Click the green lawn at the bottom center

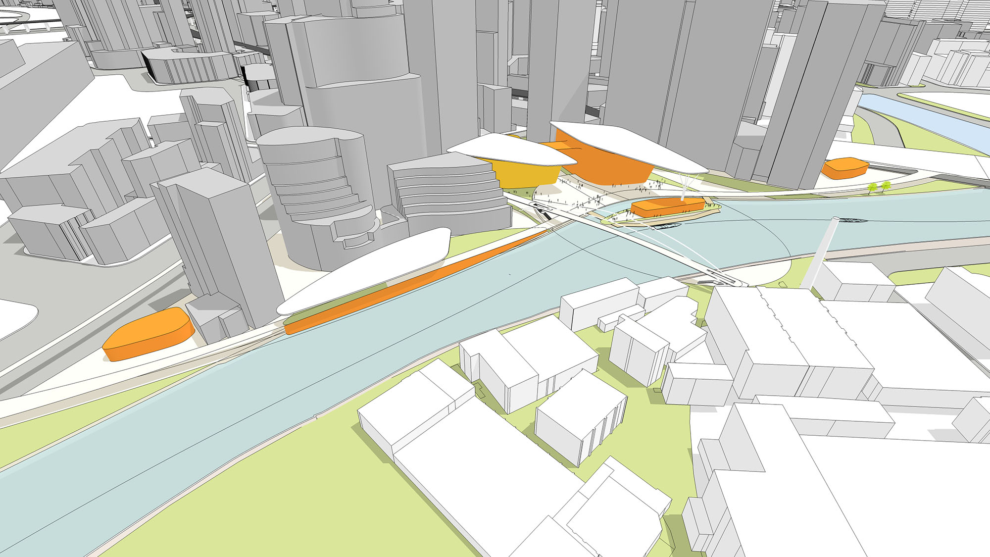pyautogui.click(x=297, y=495)
